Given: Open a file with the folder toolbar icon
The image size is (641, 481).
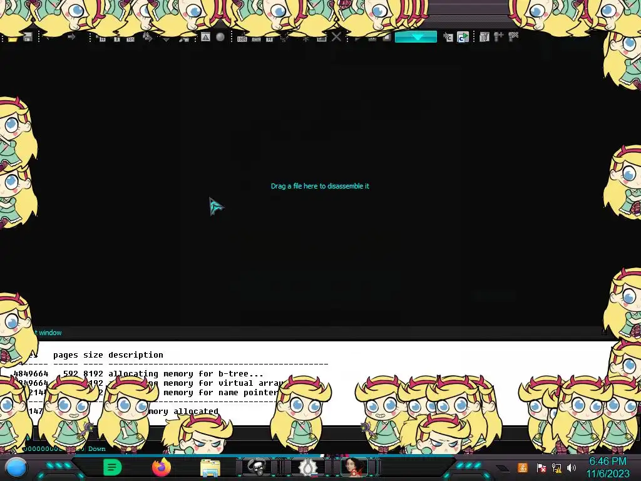Looking at the screenshot, I should [13, 39].
